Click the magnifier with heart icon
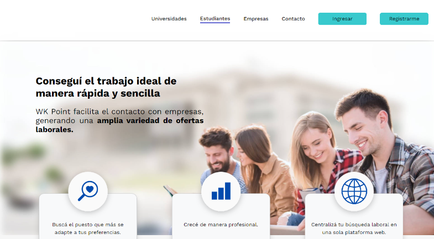 pyautogui.click(x=88, y=191)
